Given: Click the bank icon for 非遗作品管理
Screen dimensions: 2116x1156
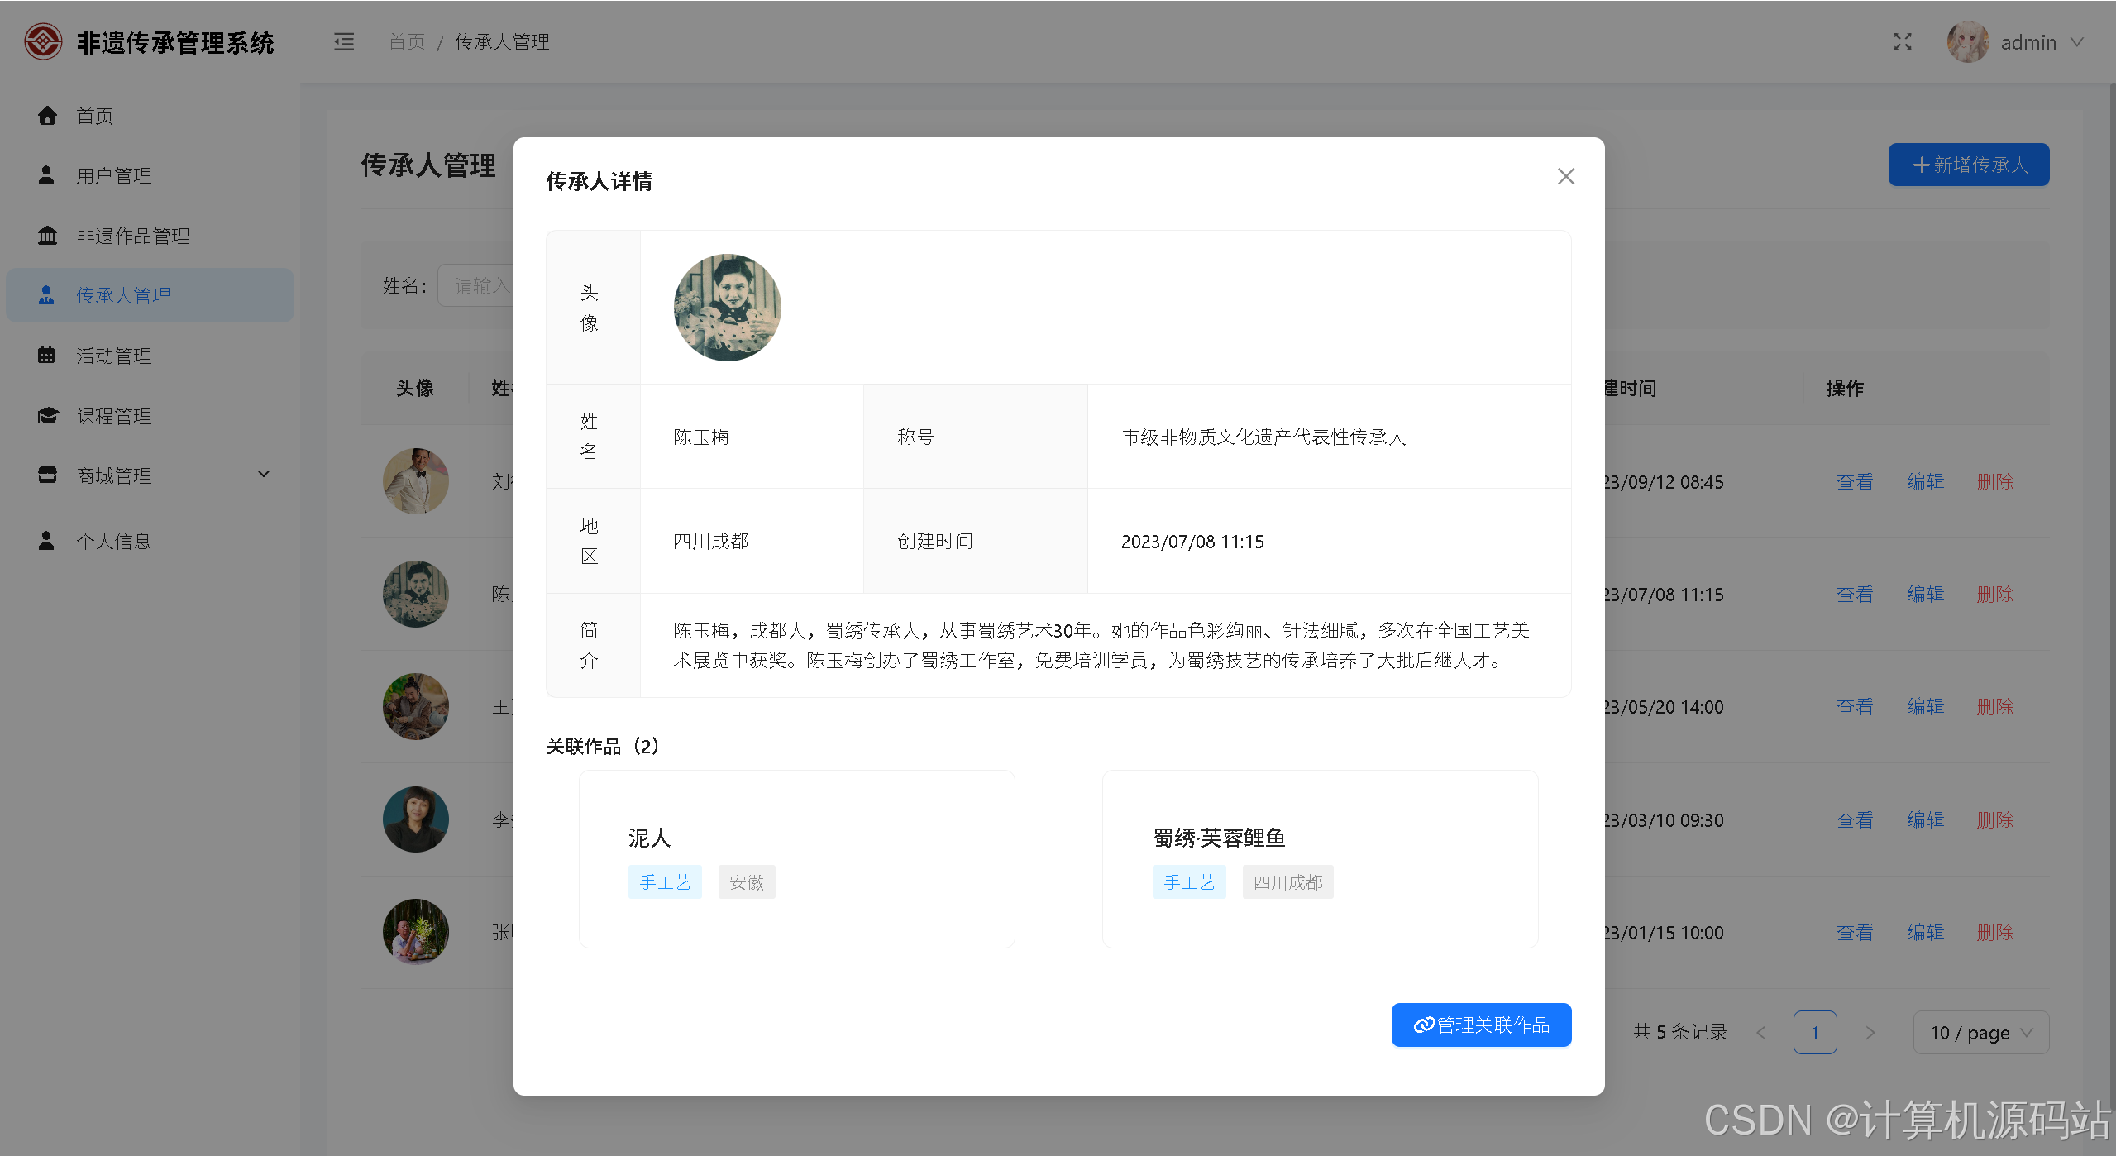Looking at the screenshot, I should click(47, 236).
